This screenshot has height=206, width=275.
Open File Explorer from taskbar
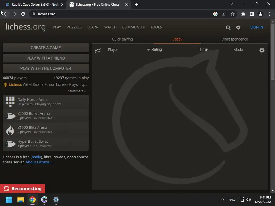[20, 200]
